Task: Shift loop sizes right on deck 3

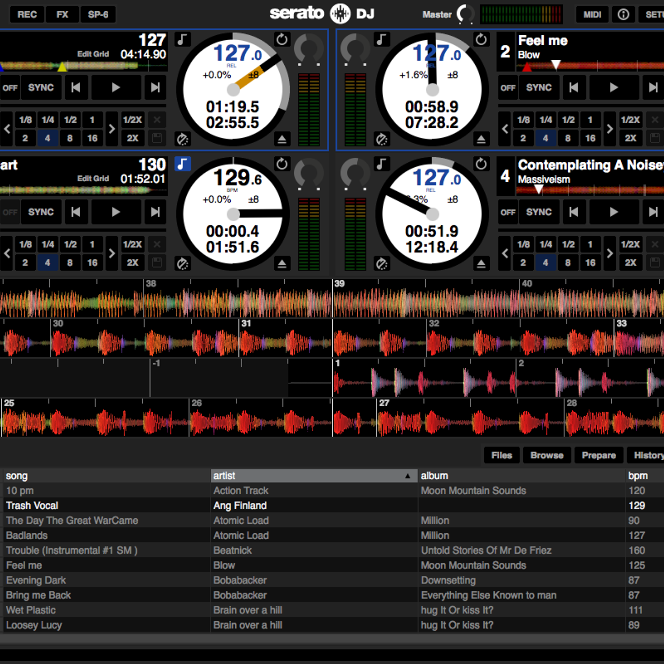Action: click(111, 253)
